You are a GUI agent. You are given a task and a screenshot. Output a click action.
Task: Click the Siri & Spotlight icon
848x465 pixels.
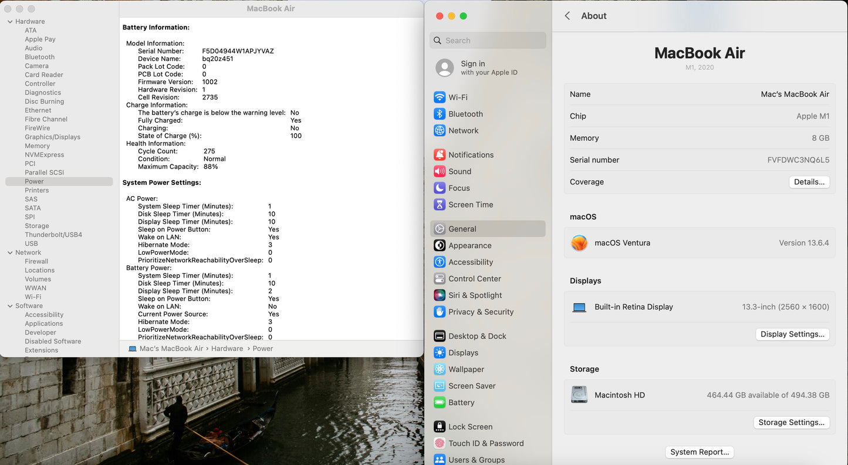point(440,295)
